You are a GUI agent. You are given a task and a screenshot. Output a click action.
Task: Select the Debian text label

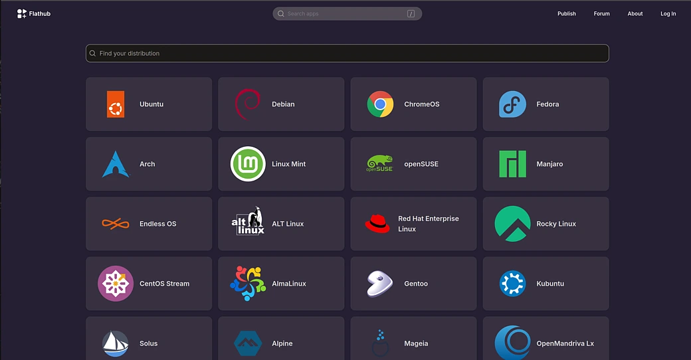coord(283,104)
